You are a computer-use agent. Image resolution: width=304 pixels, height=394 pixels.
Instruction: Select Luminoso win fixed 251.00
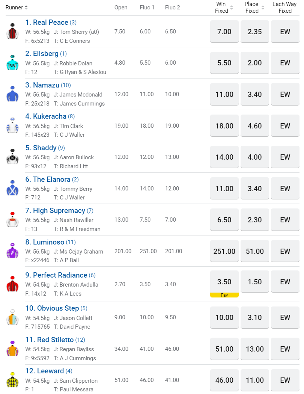(x=224, y=251)
